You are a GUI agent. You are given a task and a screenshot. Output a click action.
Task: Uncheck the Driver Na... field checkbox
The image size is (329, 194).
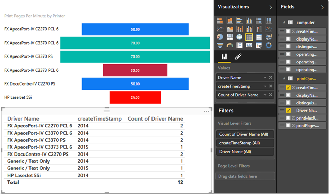click(x=288, y=110)
